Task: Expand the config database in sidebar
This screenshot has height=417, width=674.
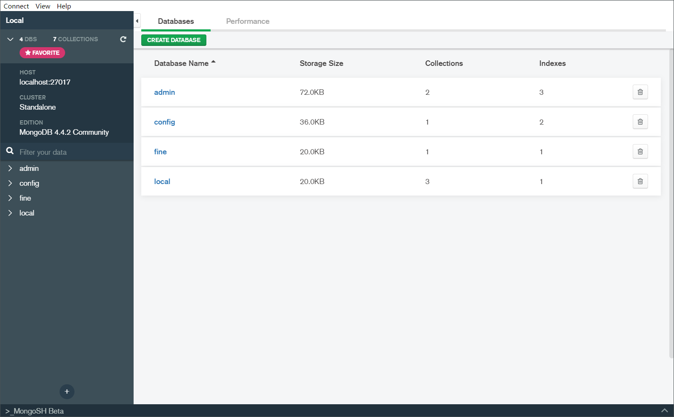Action: click(x=10, y=183)
